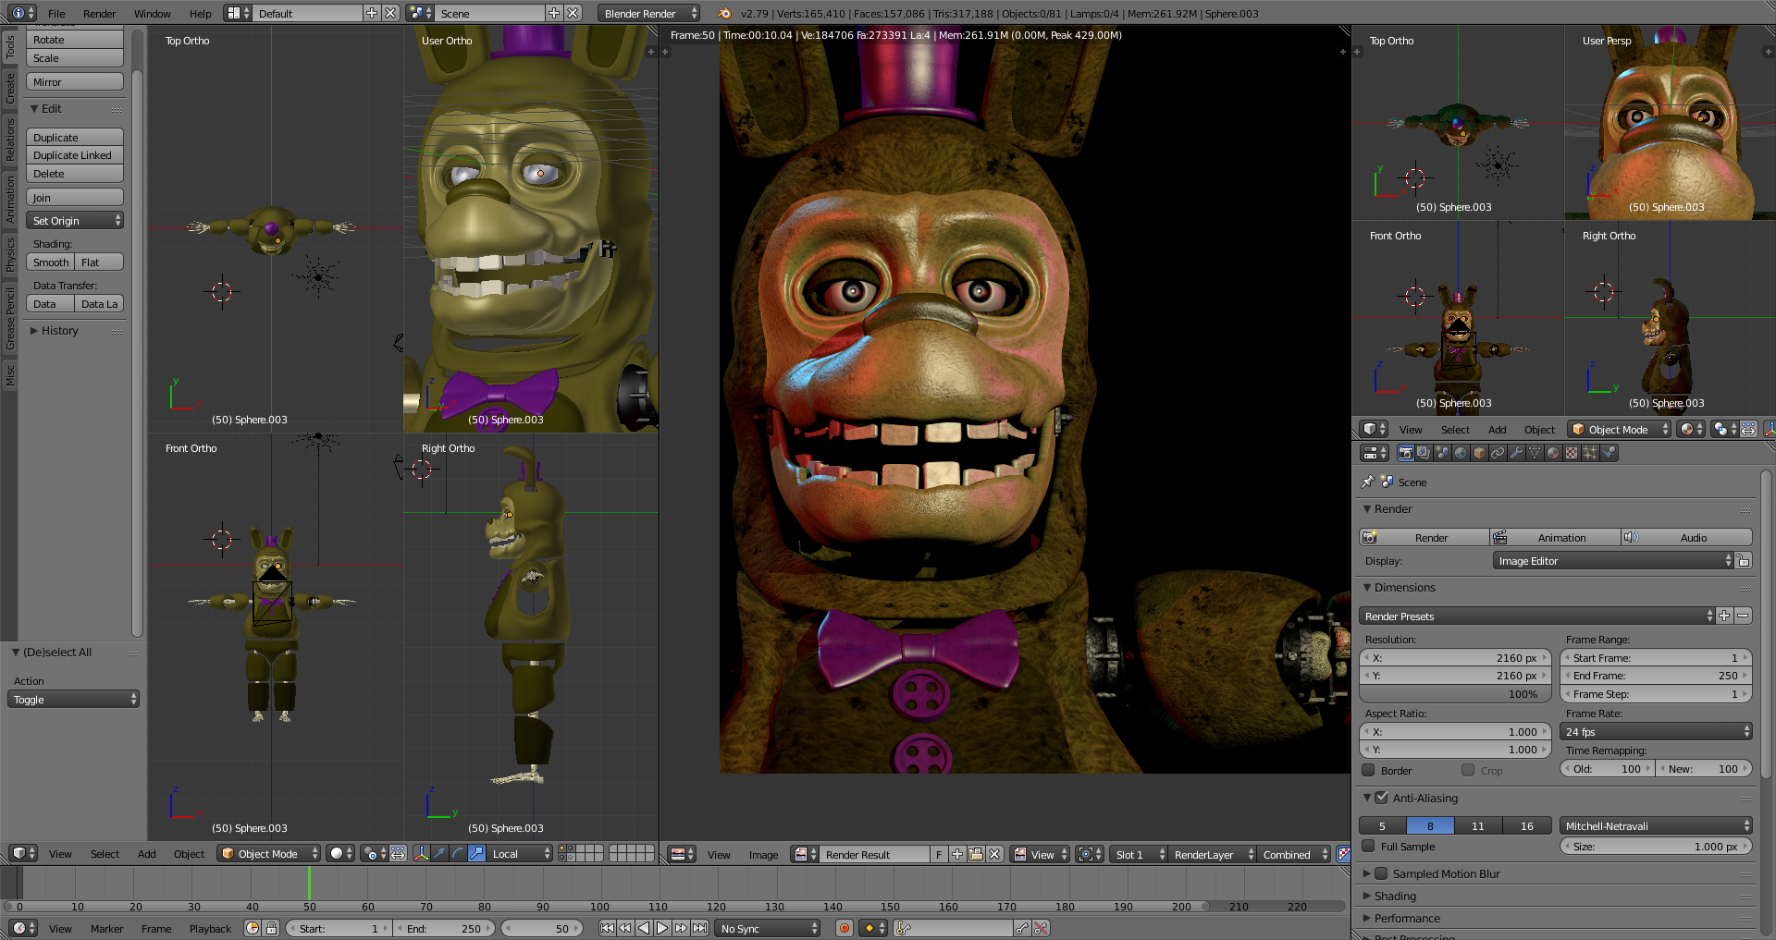Unlink image X icon beside Render Result
1776x940 pixels.
(x=994, y=854)
